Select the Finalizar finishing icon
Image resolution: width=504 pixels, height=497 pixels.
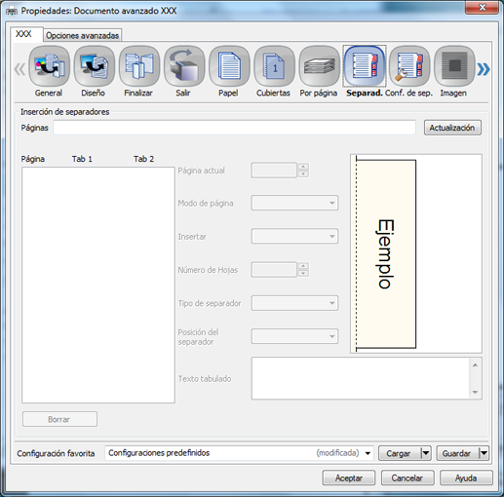(139, 66)
